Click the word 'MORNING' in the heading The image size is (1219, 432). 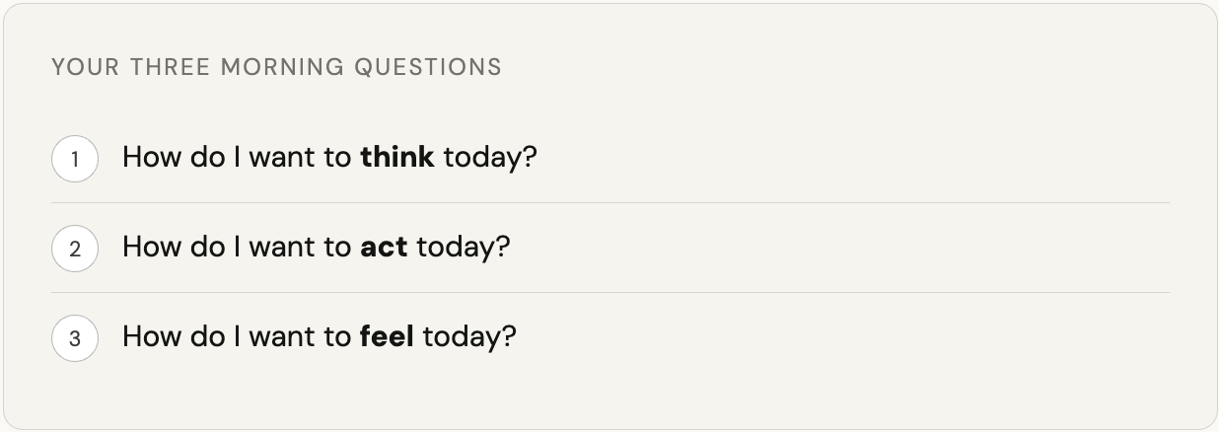(x=282, y=67)
